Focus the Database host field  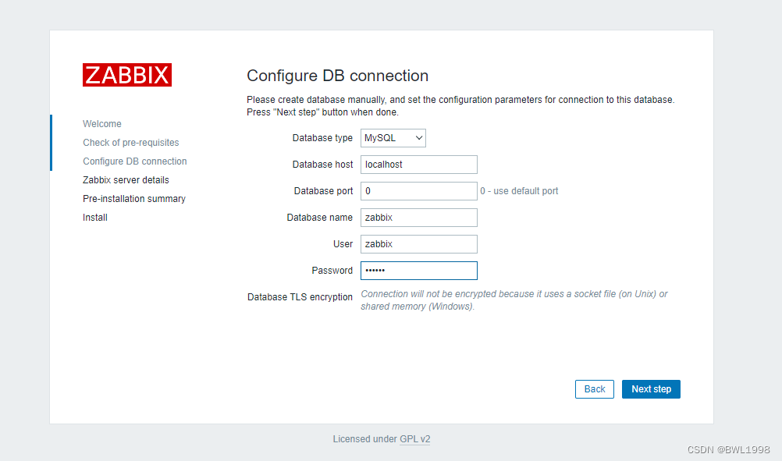(x=419, y=165)
